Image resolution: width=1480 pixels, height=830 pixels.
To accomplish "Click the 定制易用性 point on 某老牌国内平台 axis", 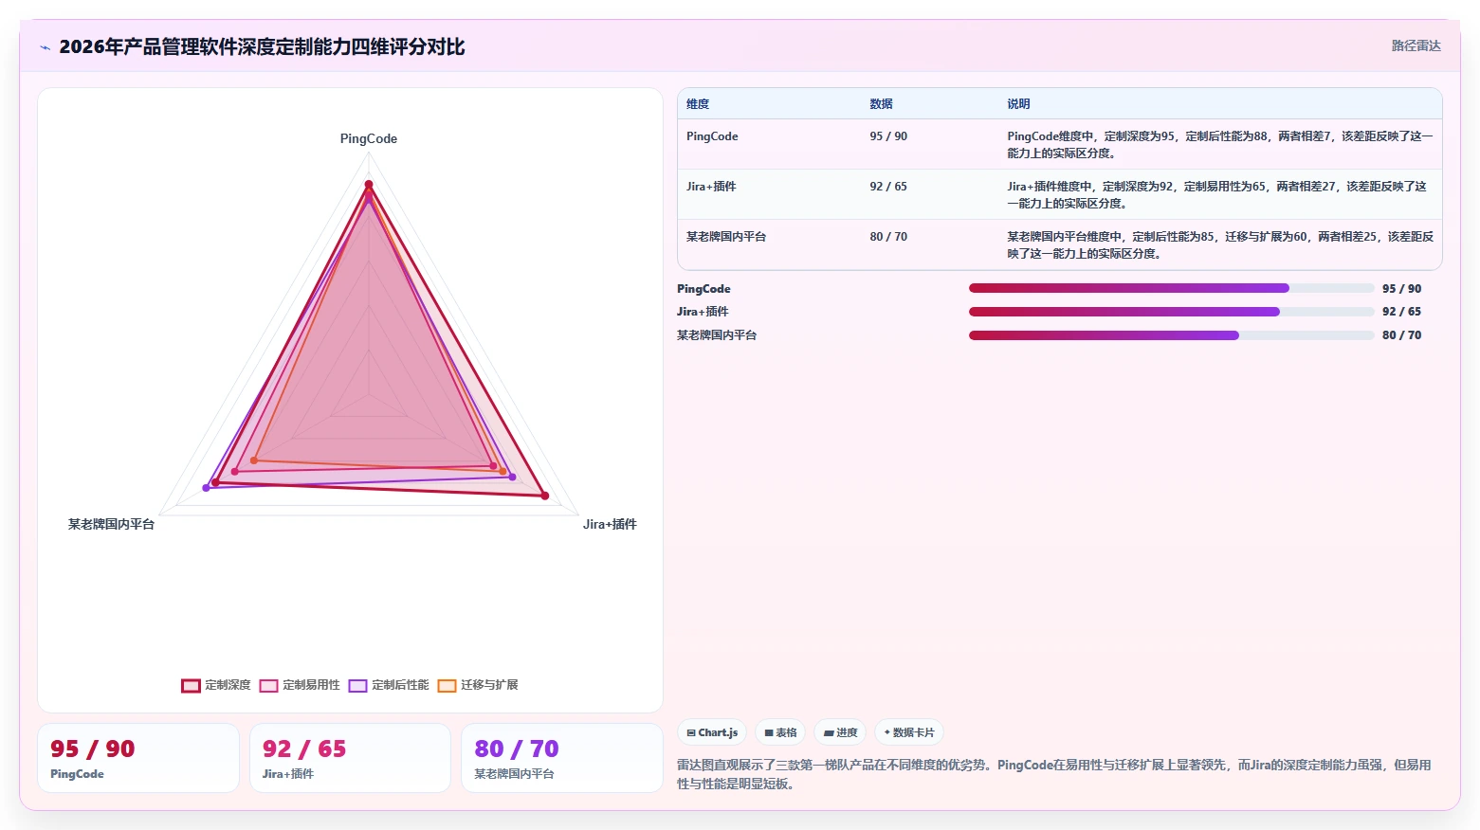I will [x=235, y=471].
